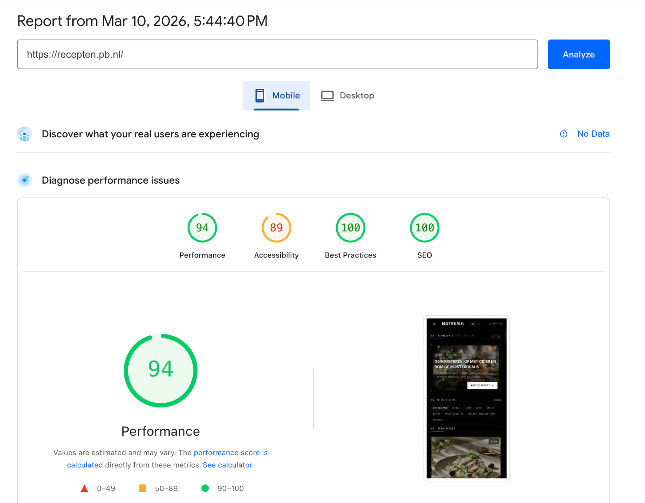Click the desktop laptop icon
Viewport: 645px width, 503px height.
pyautogui.click(x=327, y=96)
